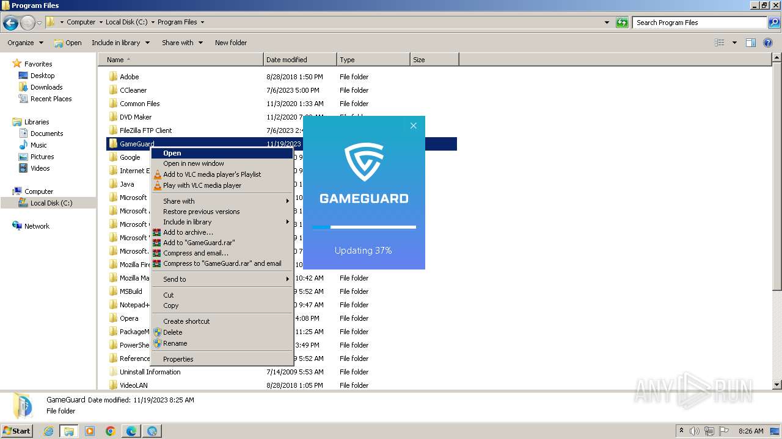Expand the recent pages dropdown arrow
The height and width of the screenshot is (439, 782).
[40, 23]
